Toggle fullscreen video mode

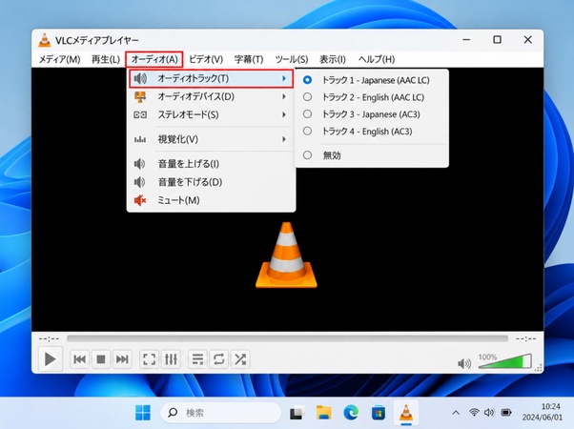coord(149,359)
